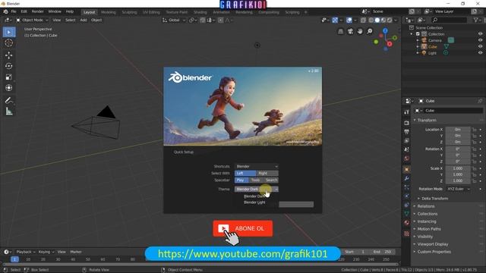Set Select With to Left

[245, 174]
